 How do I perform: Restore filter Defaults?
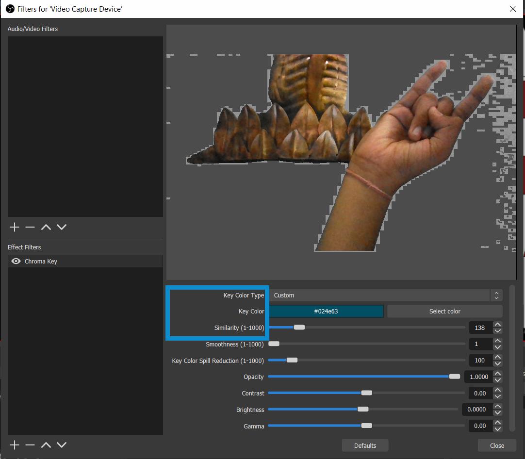click(x=365, y=445)
